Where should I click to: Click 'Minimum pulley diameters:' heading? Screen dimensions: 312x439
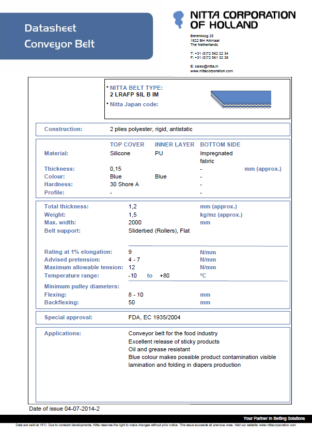click(x=82, y=286)
